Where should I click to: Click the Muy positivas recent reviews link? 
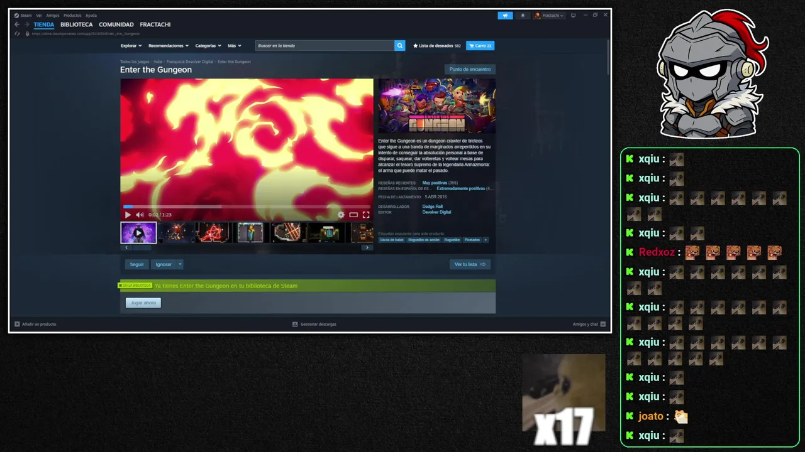435,183
